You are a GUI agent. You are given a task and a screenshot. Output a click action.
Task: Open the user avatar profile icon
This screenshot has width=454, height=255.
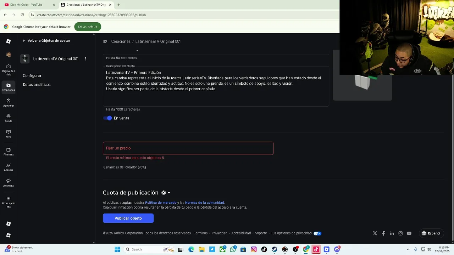pyautogui.click(x=9, y=55)
